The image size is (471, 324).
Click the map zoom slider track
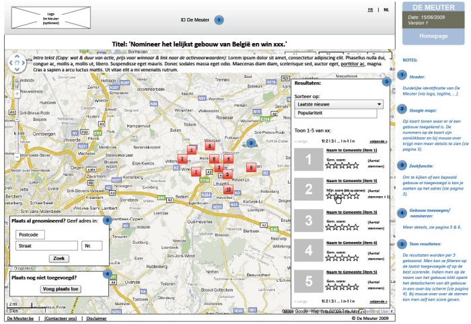pyautogui.click(x=17, y=125)
